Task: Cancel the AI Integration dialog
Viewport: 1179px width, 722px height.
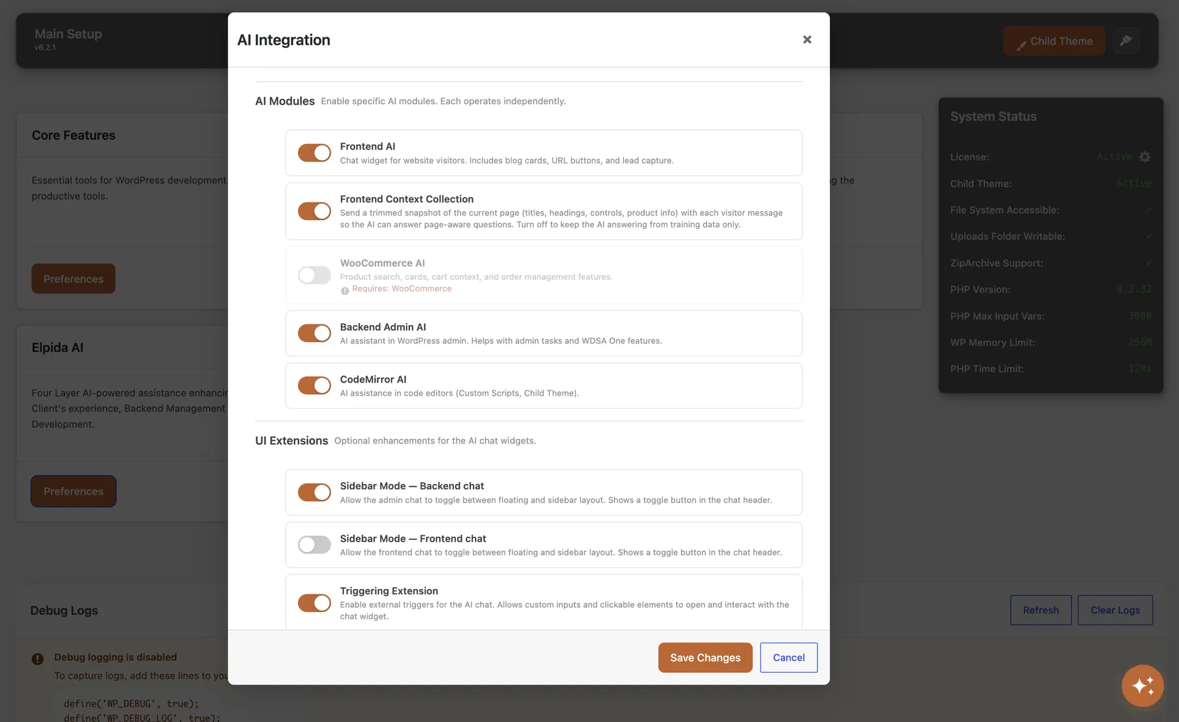Action: [789, 657]
